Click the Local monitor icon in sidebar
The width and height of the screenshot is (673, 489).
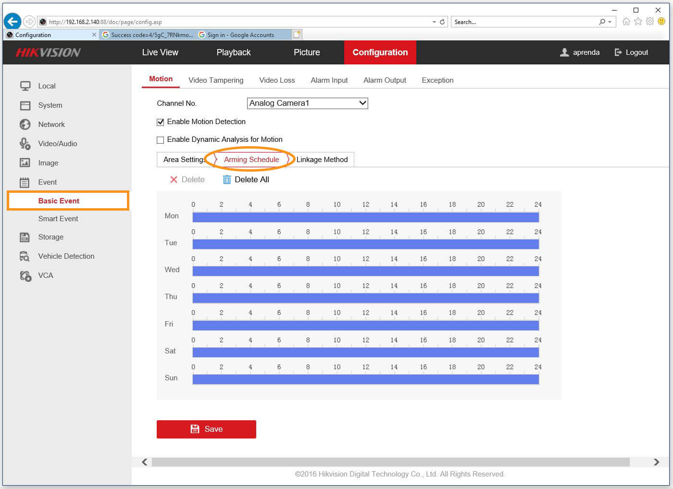pyautogui.click(x=25, y=86)
